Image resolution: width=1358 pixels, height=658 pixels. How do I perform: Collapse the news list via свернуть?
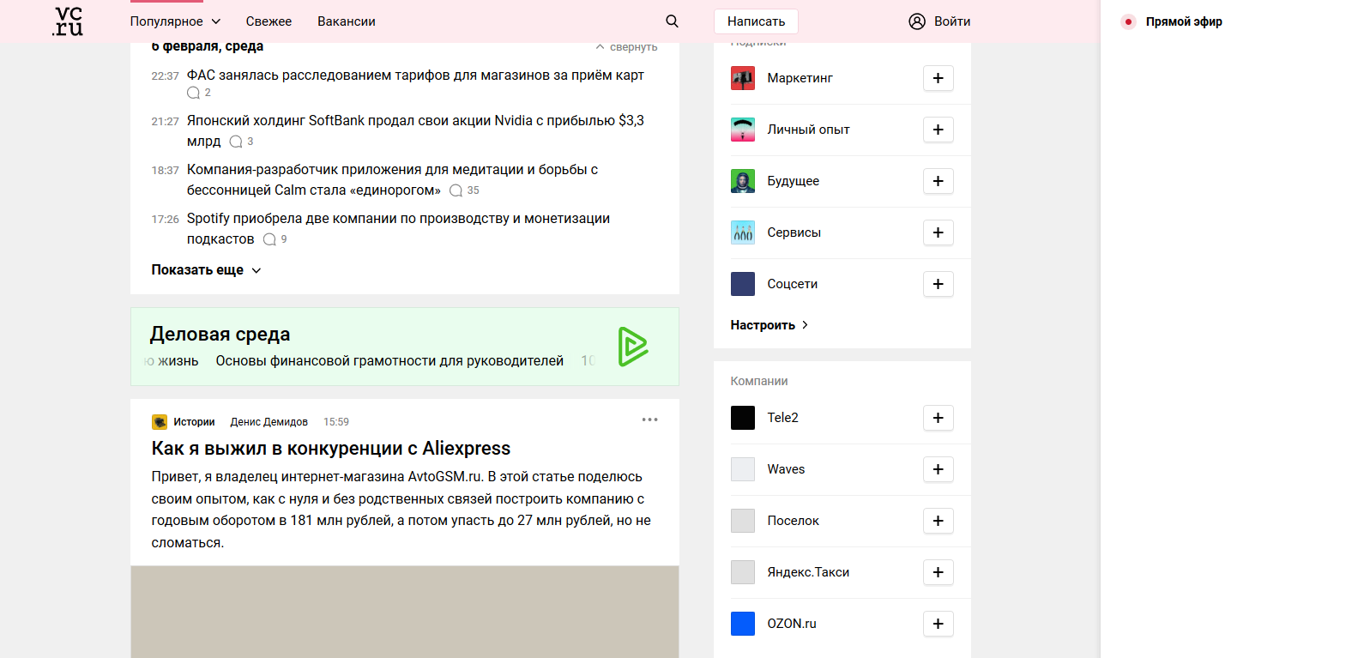tap(627, 47)
